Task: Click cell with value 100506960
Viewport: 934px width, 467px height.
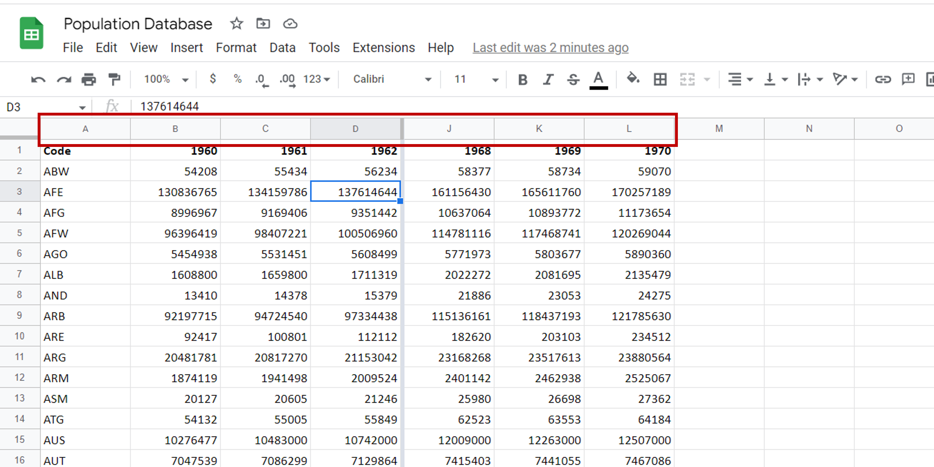Action: [355, 233]
